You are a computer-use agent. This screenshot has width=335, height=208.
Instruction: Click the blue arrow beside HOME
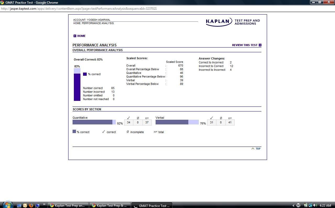tap(75, 36)
